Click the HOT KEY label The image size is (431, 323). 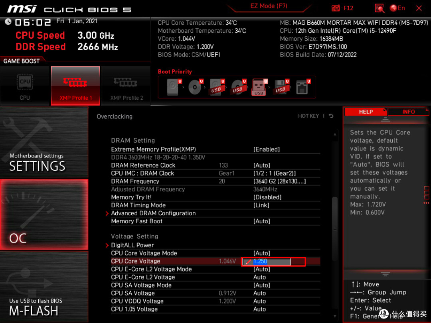308,116
